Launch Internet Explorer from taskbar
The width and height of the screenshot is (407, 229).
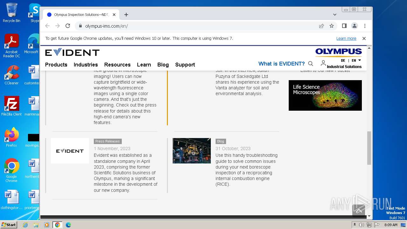pyautogui.click(x=25, y=225)
